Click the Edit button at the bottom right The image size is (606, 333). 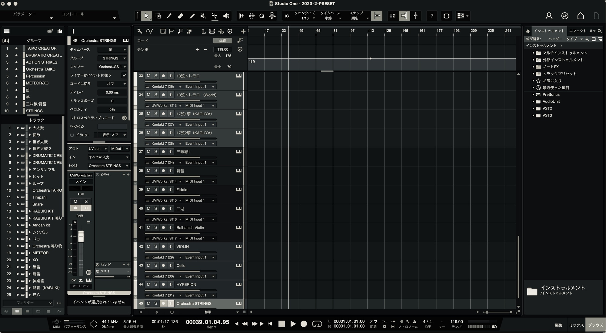click(558, 325)
